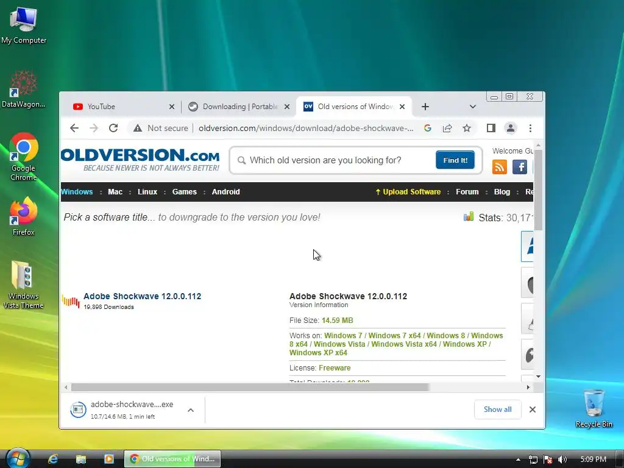Click network tray icon
This screenshot has width=624, height=468.
[x=533, y=459]
